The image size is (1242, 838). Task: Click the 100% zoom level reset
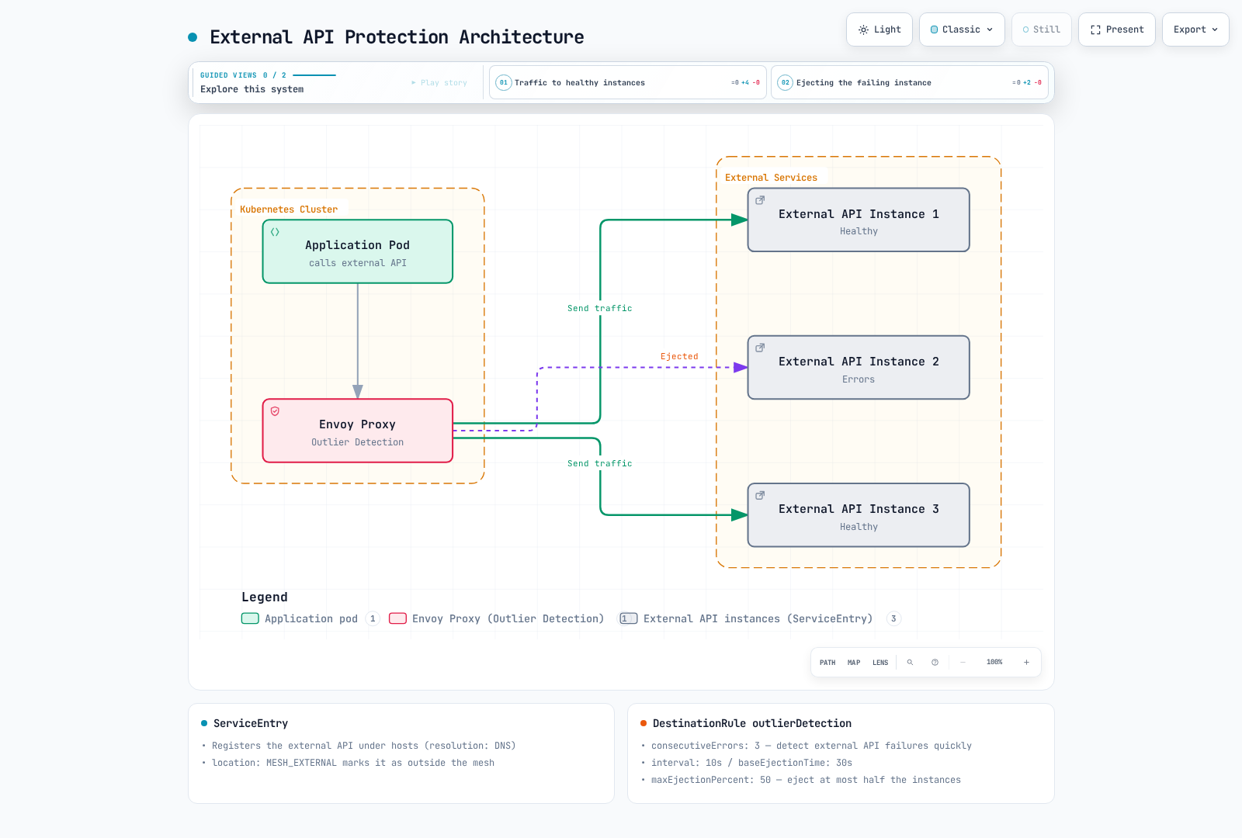(994, 663)
